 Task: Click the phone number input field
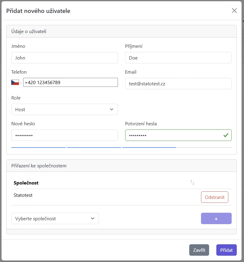tap(71, 82)
